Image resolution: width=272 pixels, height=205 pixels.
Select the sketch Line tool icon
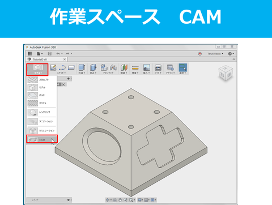coord(62,67)
